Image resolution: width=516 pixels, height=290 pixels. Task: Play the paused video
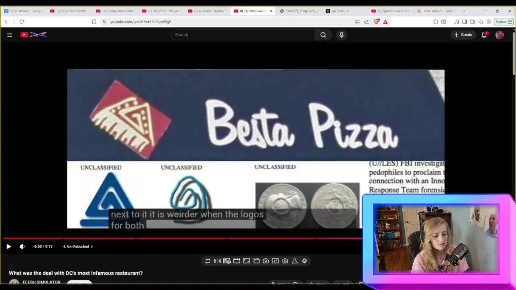(8, 246)
